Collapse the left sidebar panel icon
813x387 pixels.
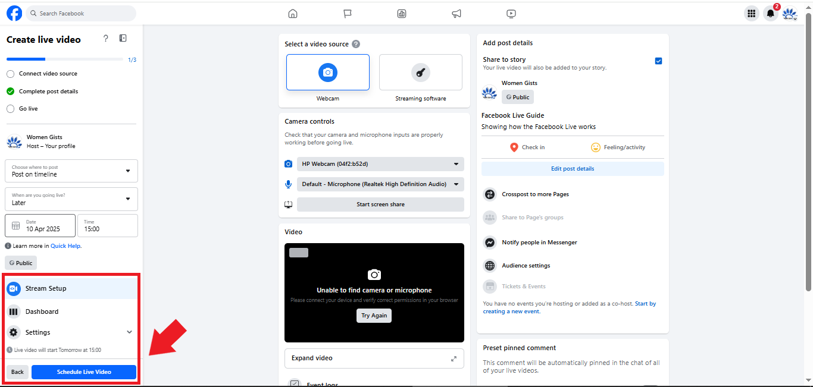point(123,39)
